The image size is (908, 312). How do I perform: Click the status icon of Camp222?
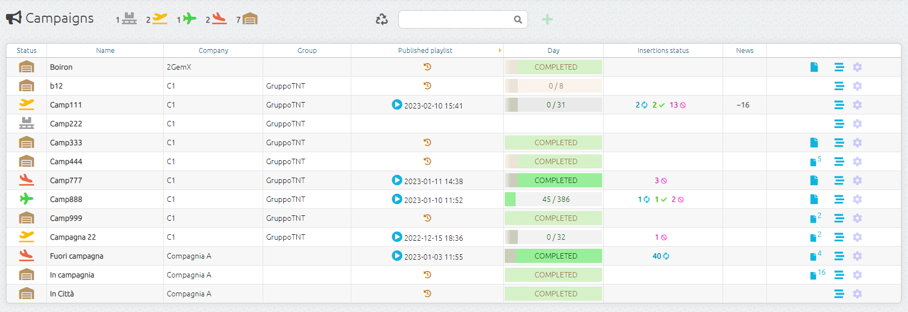[26, 124]
